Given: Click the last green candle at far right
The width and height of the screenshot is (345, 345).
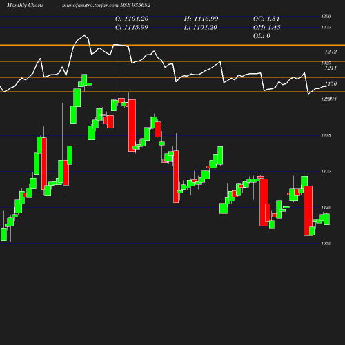Looking at the screenshot, I should [x=326, y=219].
